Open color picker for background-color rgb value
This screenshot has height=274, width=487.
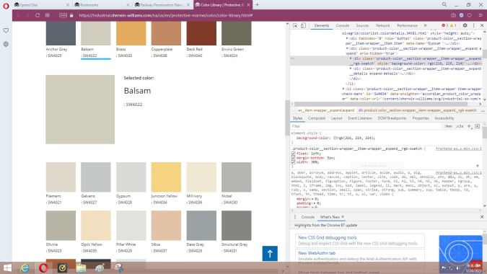point(335,138)
